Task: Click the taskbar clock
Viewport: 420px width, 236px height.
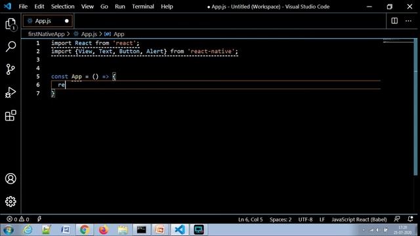Action: pos(402,230)
